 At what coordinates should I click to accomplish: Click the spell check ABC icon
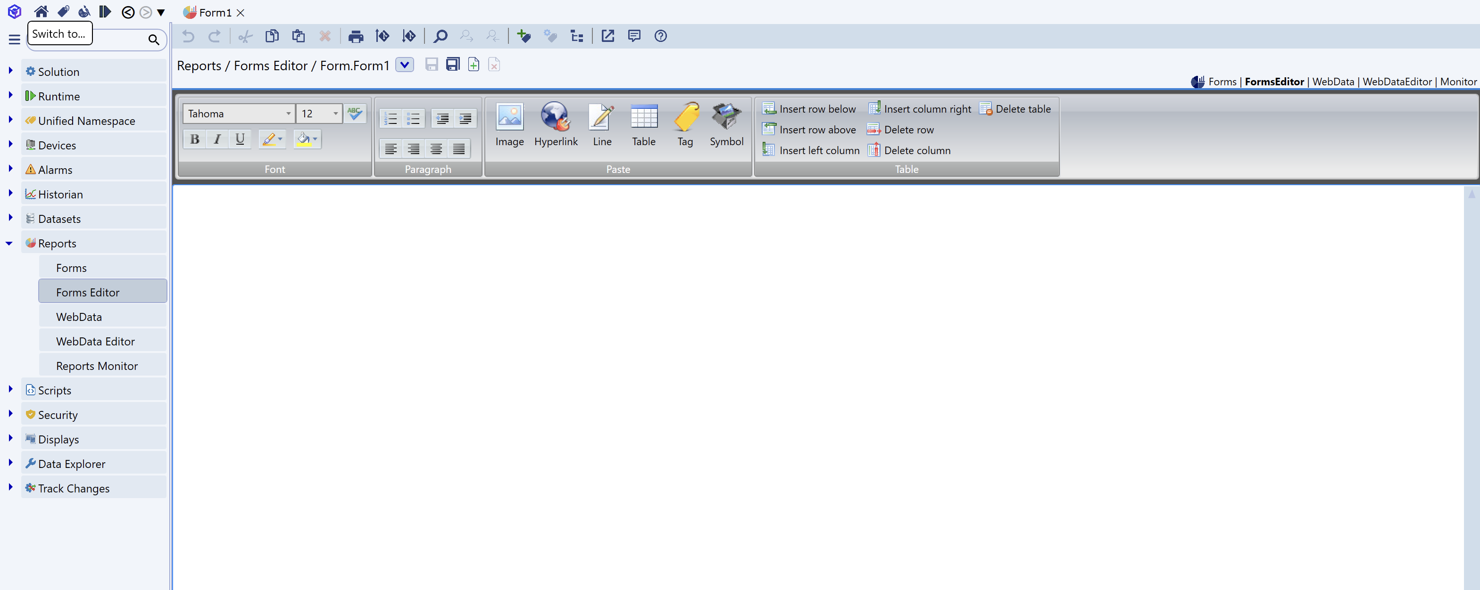(355, 113)
